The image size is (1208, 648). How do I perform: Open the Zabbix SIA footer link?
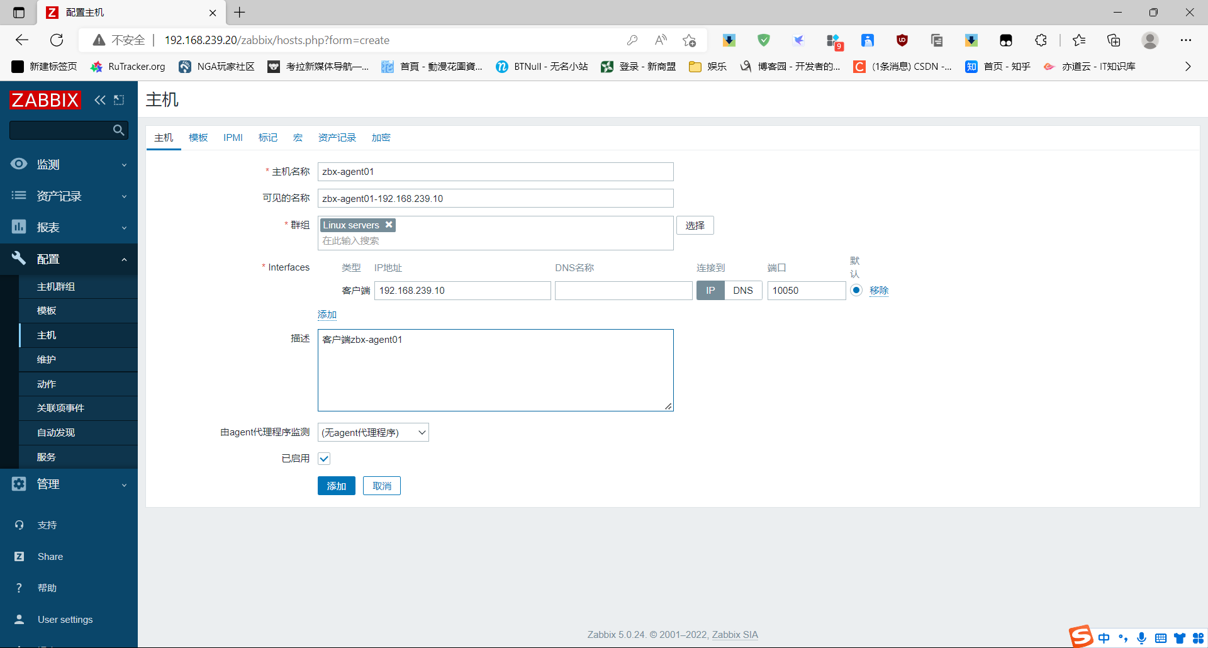(x=735, y=634)
